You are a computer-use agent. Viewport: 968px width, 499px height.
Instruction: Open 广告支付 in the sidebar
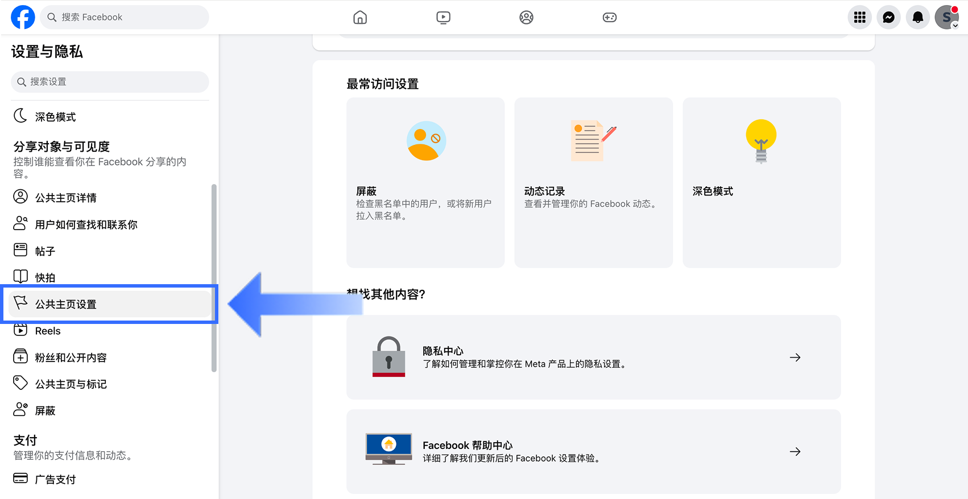click(x=110, y=479)
